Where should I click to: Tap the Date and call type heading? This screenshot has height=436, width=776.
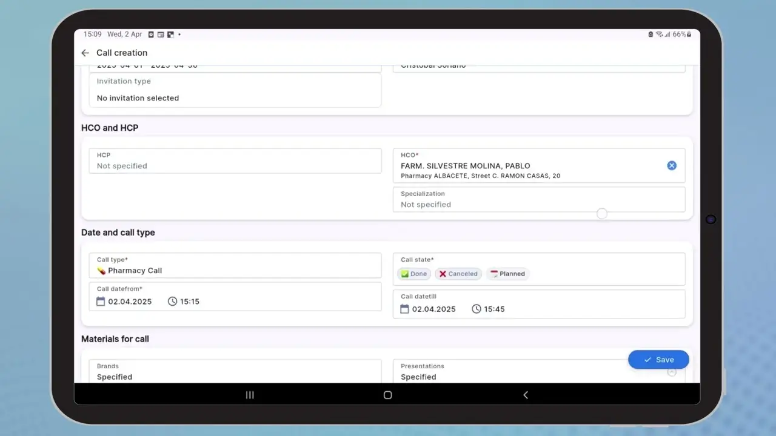click(x=118, y=233)
